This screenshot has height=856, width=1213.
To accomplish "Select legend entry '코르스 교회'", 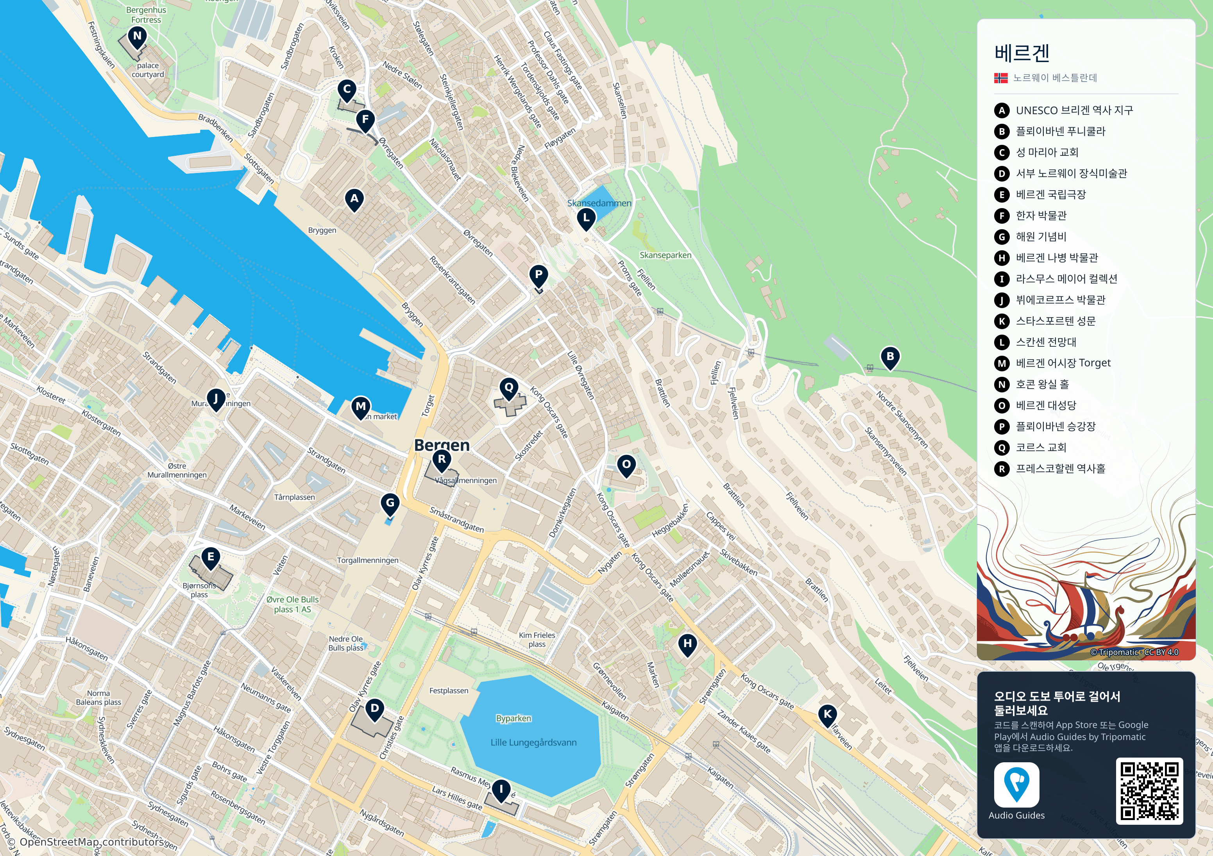I will coord(1041,448).
